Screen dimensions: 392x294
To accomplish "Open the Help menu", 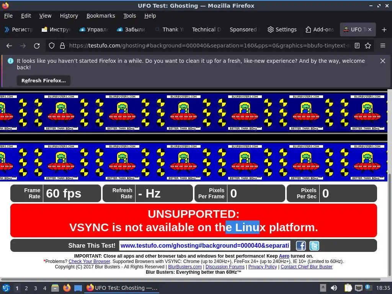I will click(x=150, y=16).
